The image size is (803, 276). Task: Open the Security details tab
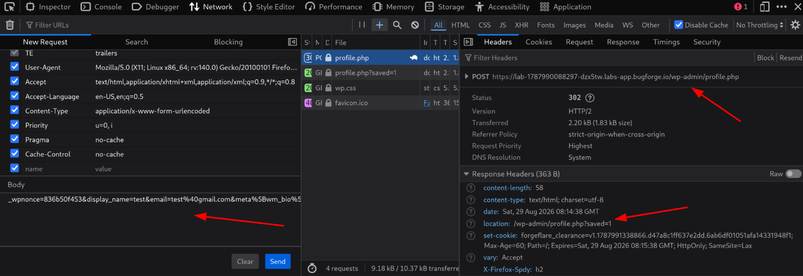[x=707, y=42]
